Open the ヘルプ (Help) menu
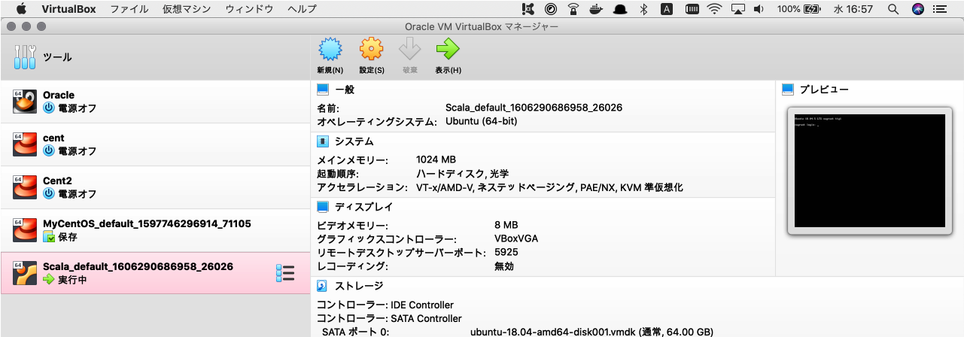This screenshot has height=337, width=964. coord(302,9)
